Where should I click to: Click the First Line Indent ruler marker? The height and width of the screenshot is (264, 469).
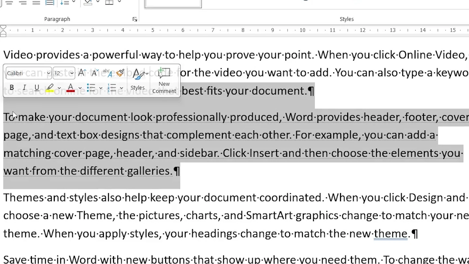pyautogui.click(x=3, y=27)
